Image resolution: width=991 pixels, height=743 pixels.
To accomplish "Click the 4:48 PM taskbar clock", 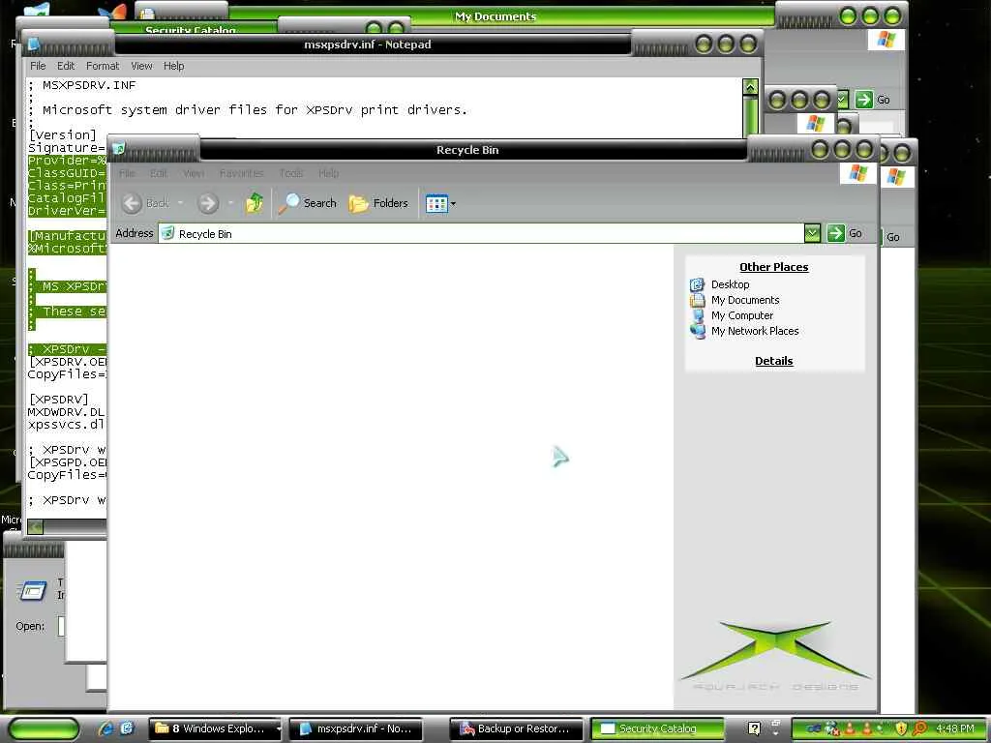I will pos(955,728).
